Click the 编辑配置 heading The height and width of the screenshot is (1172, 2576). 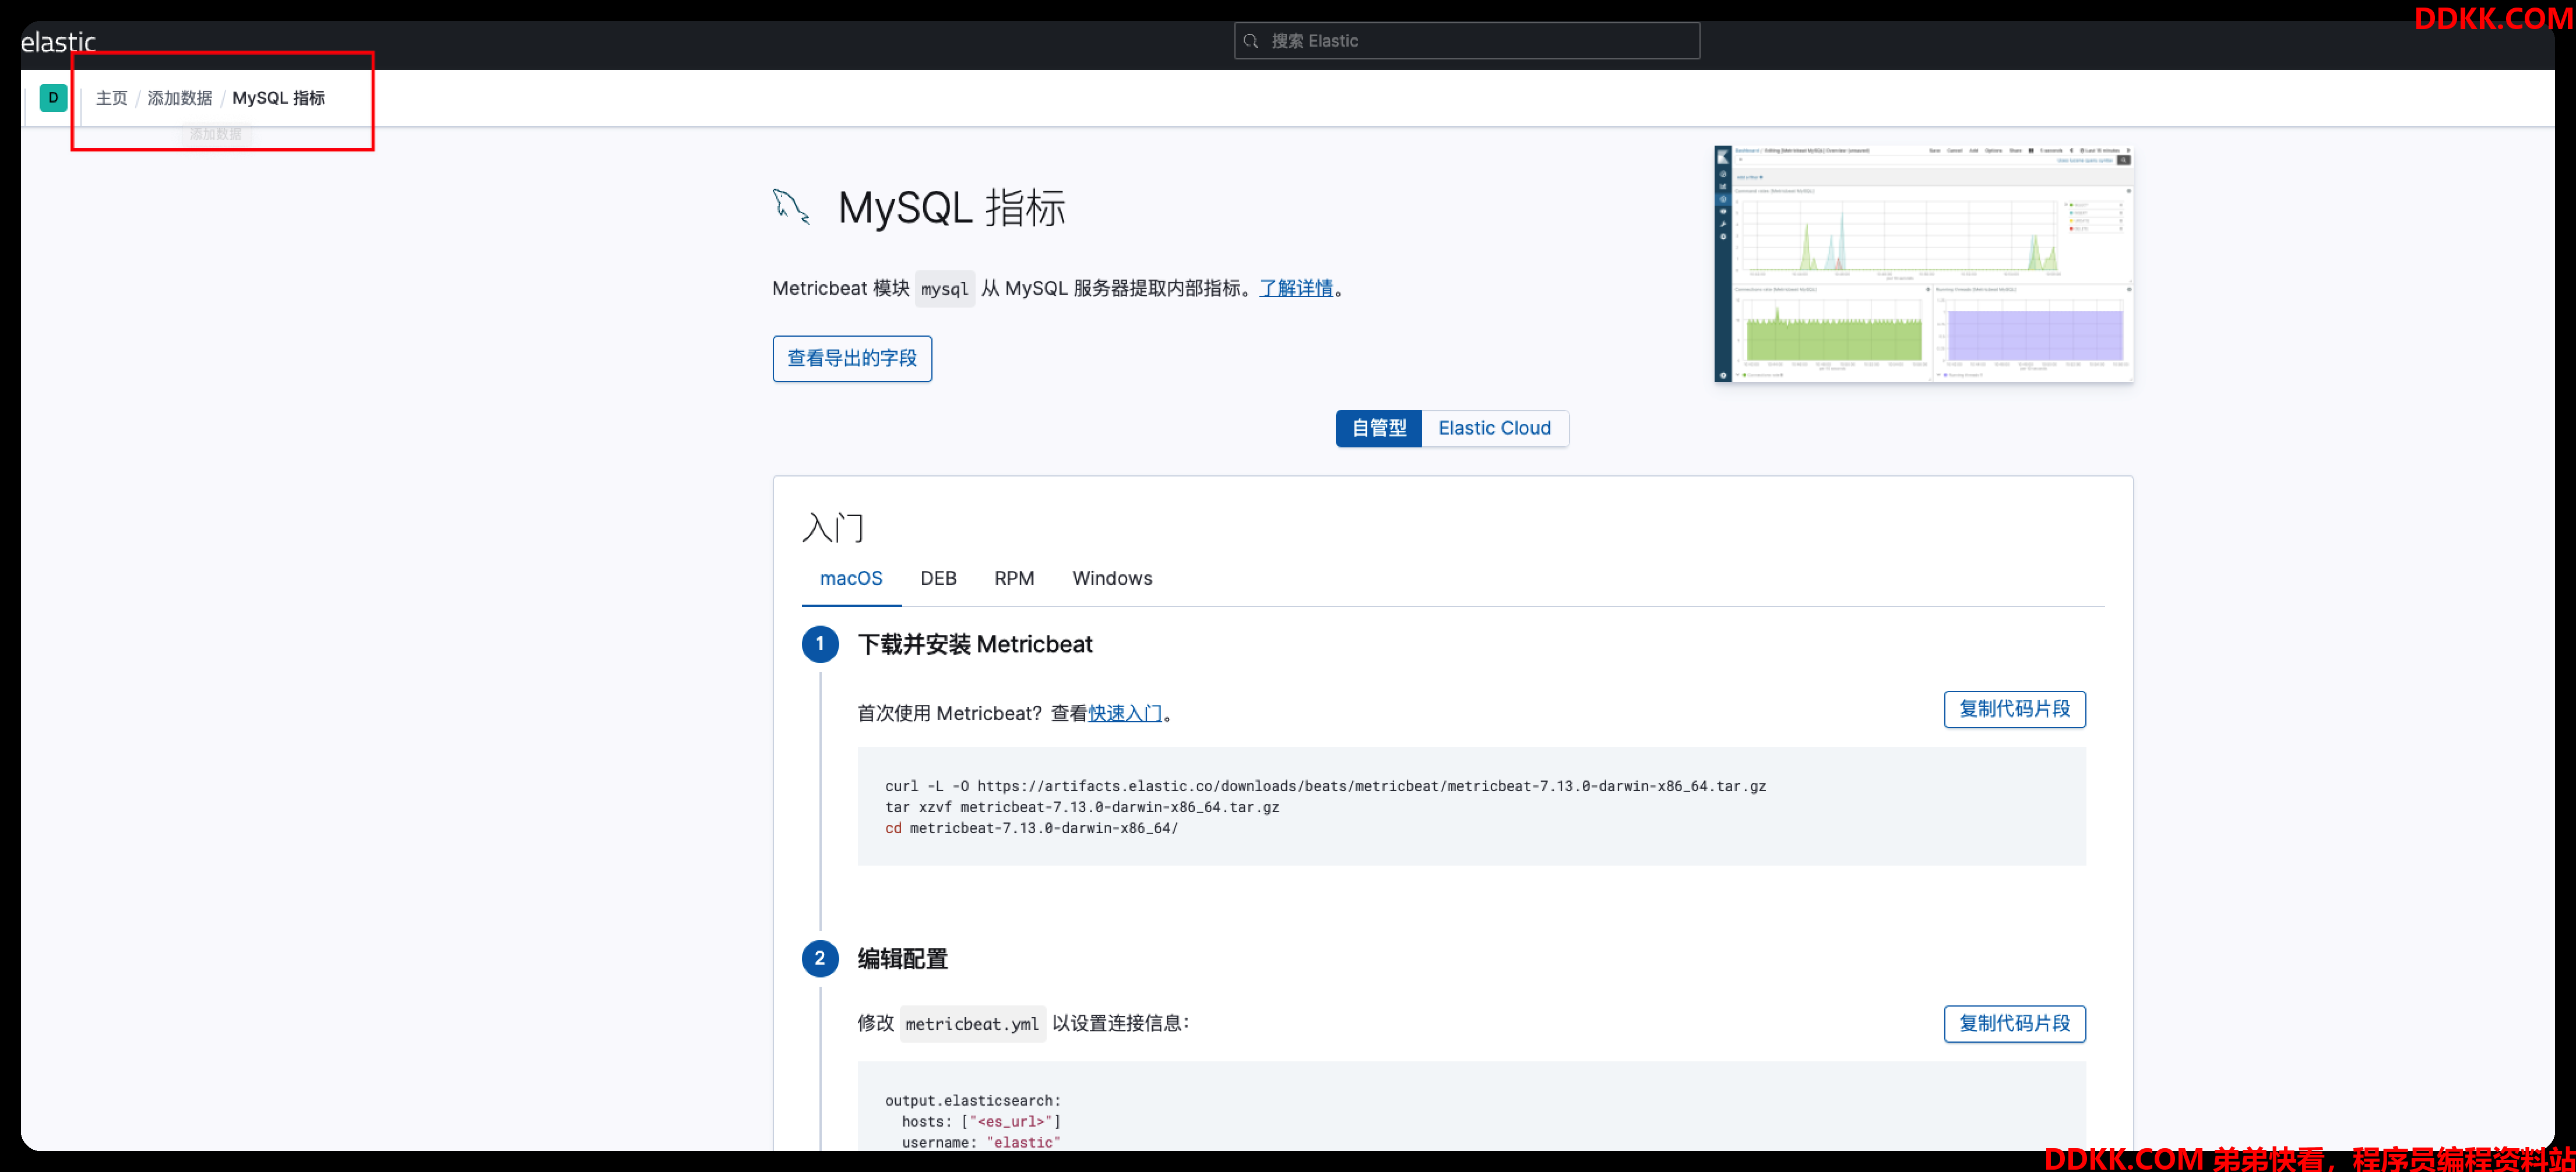[x=902, y=959]
